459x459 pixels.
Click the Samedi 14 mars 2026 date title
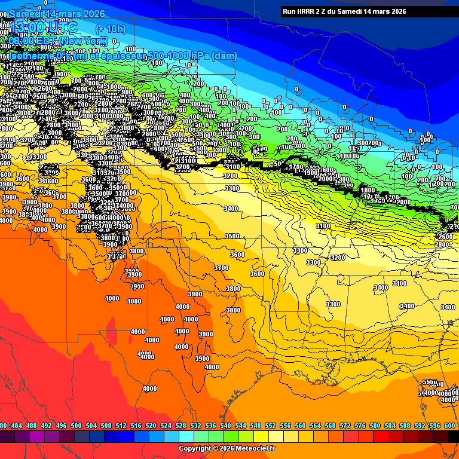pos(57,14)
